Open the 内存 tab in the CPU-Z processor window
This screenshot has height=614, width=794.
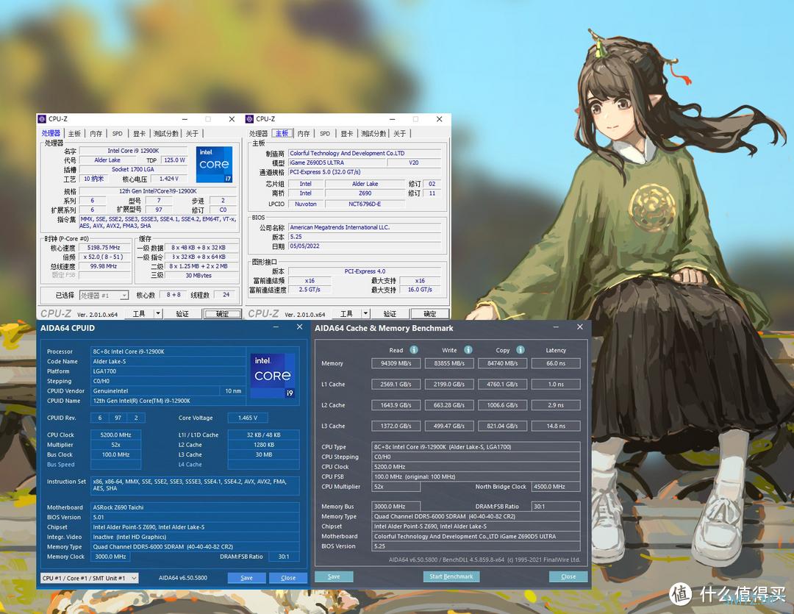point(96,133)
